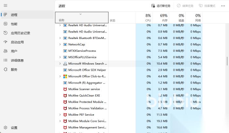229x133 pixels.
Task: Select McAfee QuickClean EXE name
Action: [x=84, y=96]
